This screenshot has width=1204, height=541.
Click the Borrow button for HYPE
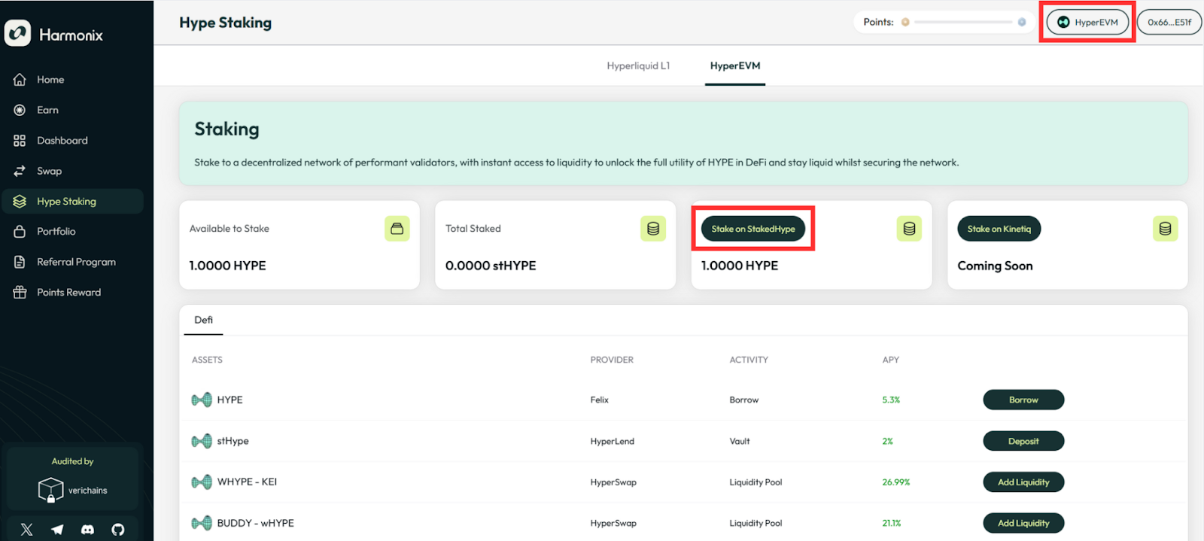pos(1023,400)
